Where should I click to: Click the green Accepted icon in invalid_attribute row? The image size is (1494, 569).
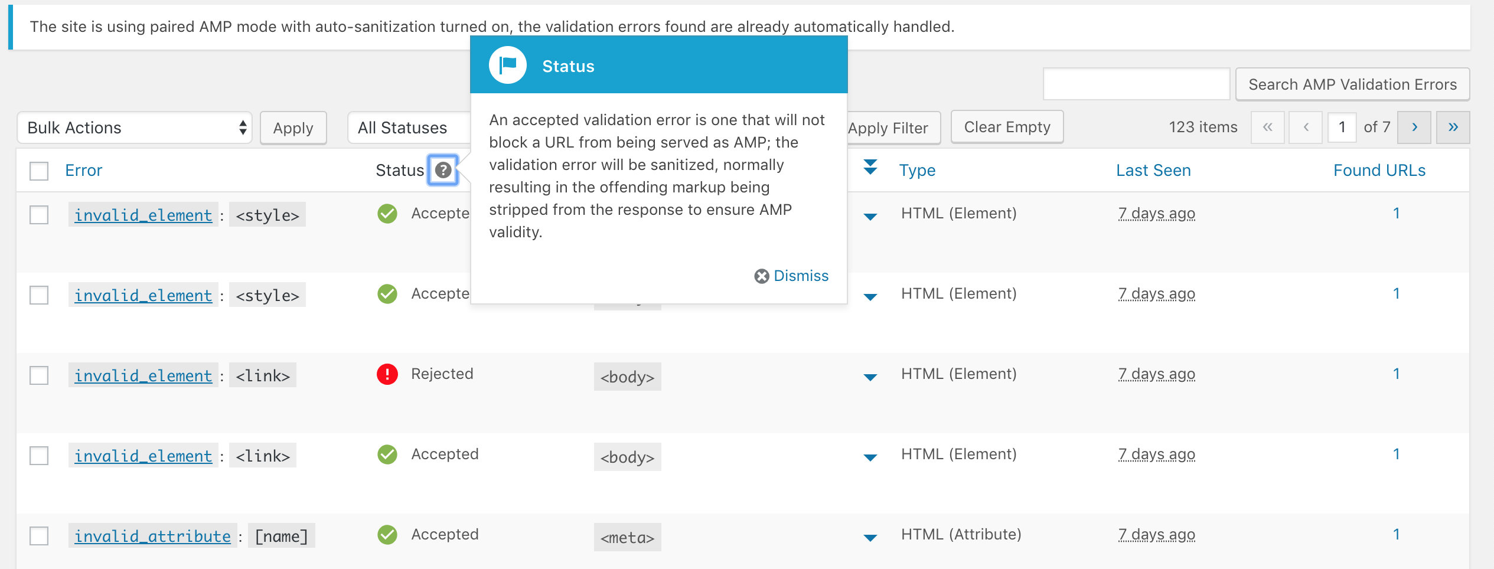pyautogui.click(x=387, y=535)
